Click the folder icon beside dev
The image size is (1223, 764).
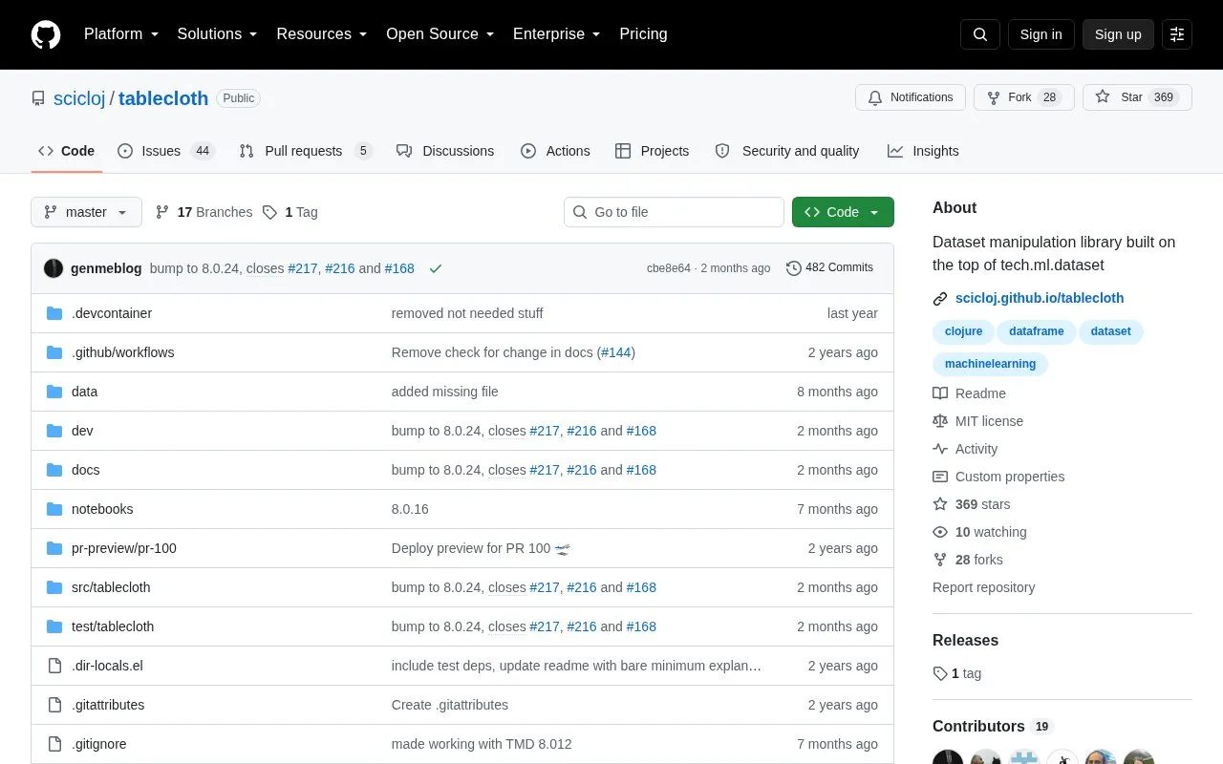(x=54, y=431)
